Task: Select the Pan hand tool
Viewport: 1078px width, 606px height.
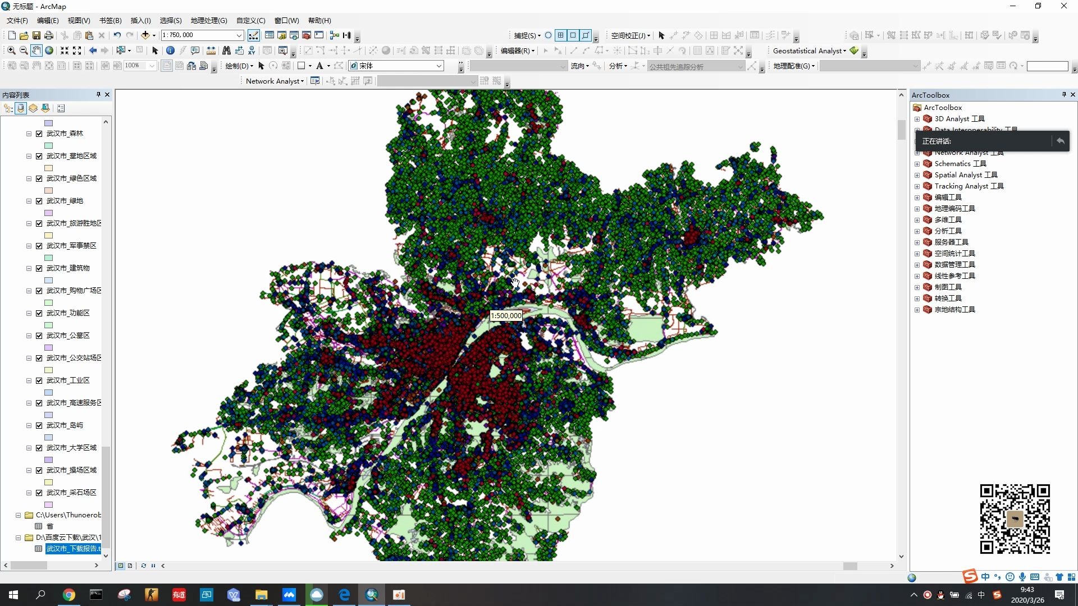Action: (x=36, y=50)
